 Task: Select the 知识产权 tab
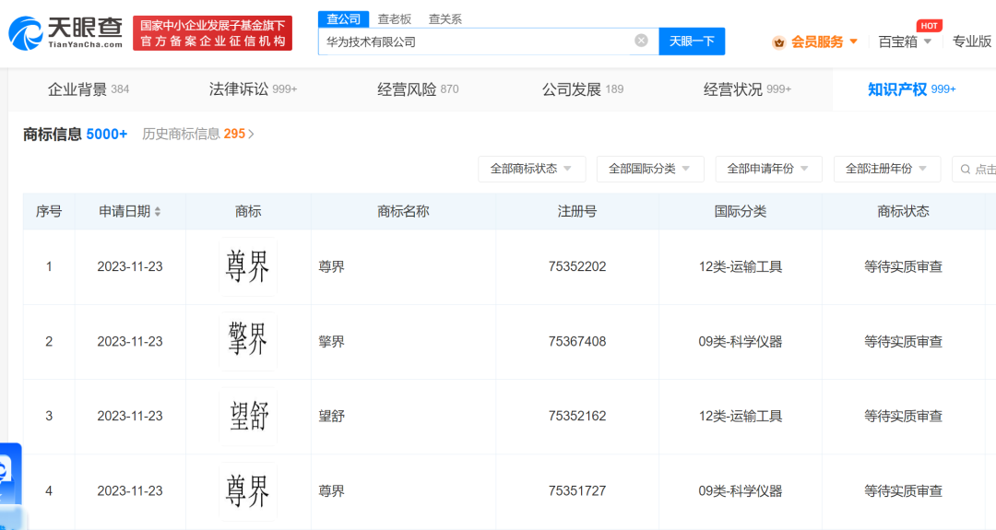tap(911, 89)
